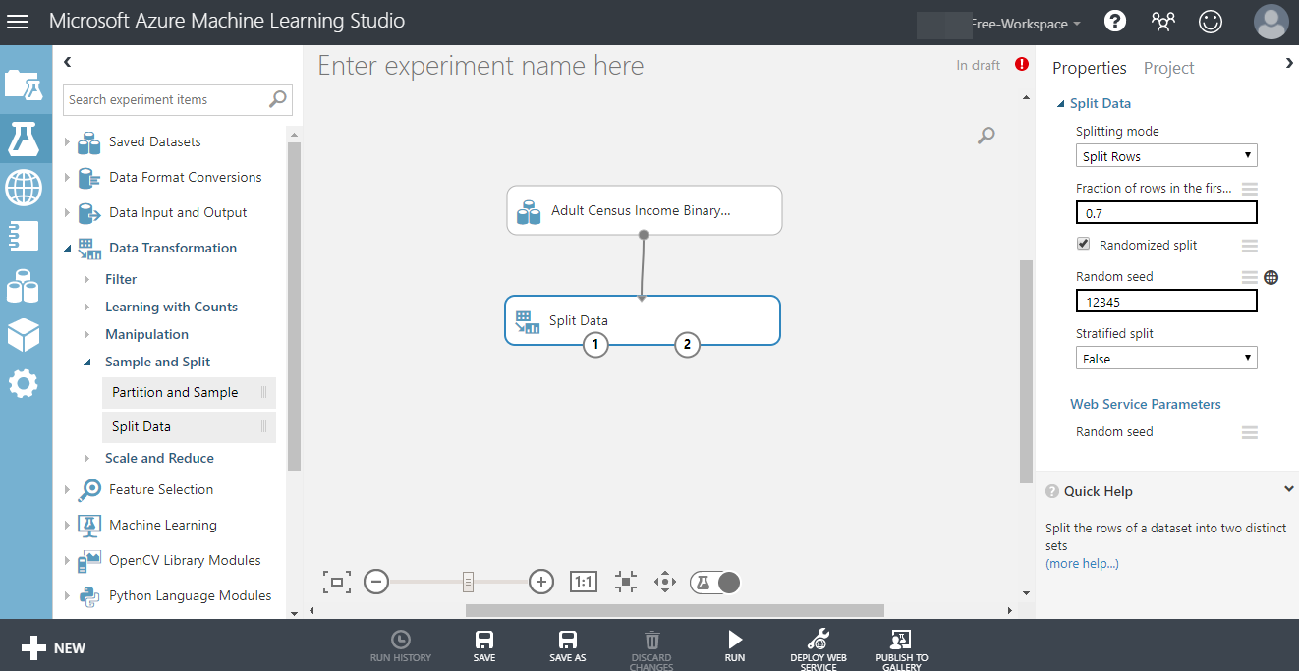Open the Web Services globe sidebar icon
Image resolution: width=1299 pixels, height=671 pixels.
tap(24, 186)
